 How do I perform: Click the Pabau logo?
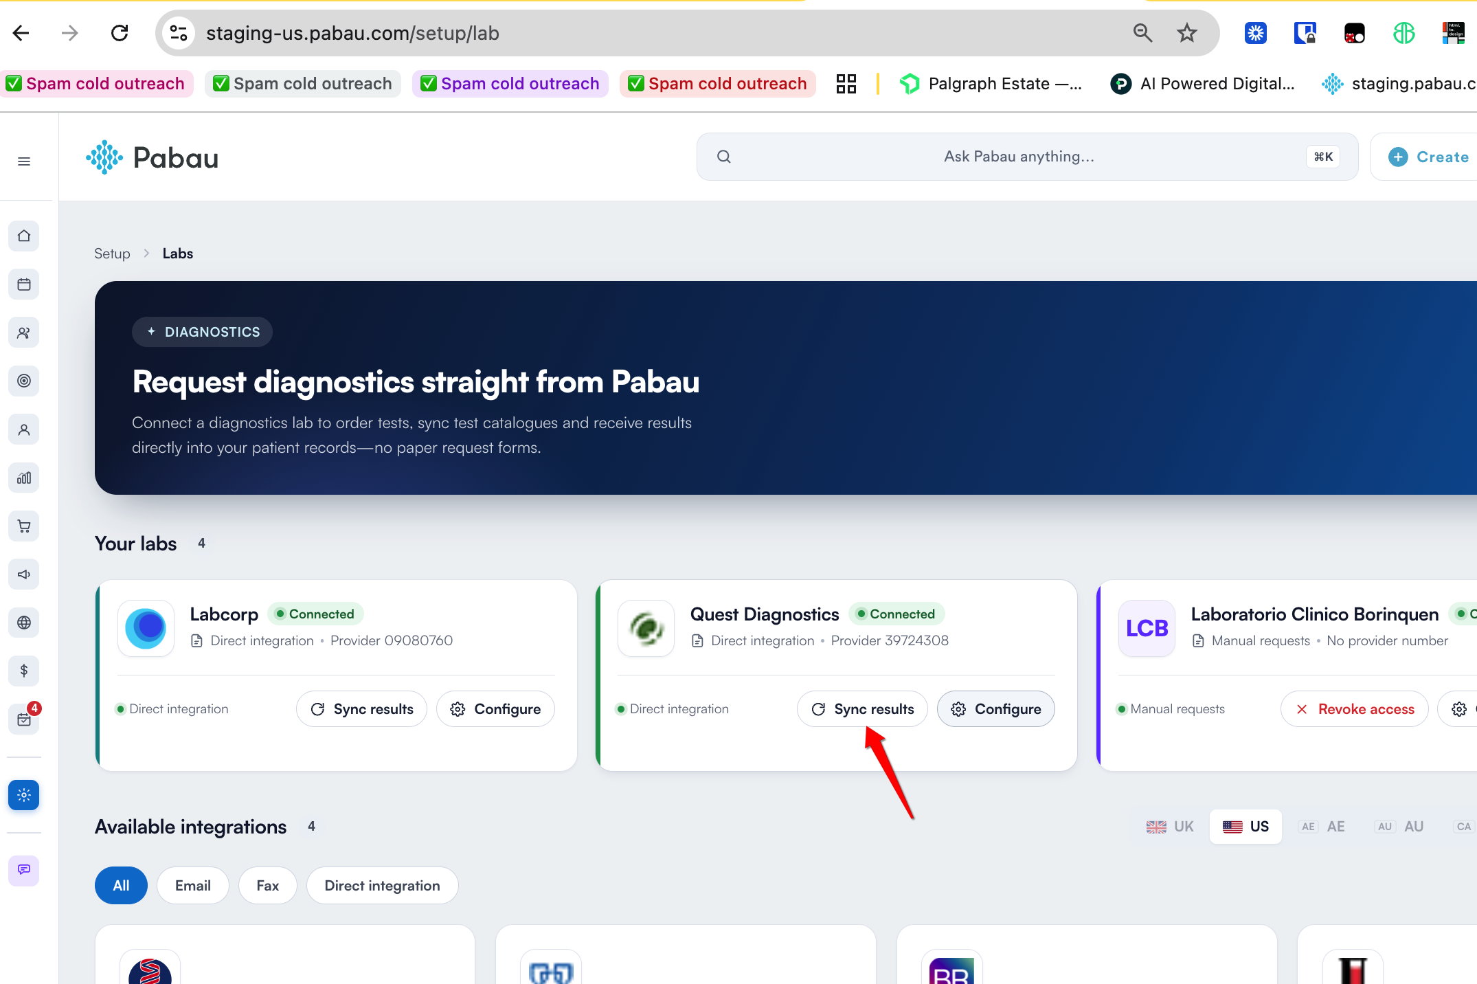pyautogui.click(x=153, y=157)
